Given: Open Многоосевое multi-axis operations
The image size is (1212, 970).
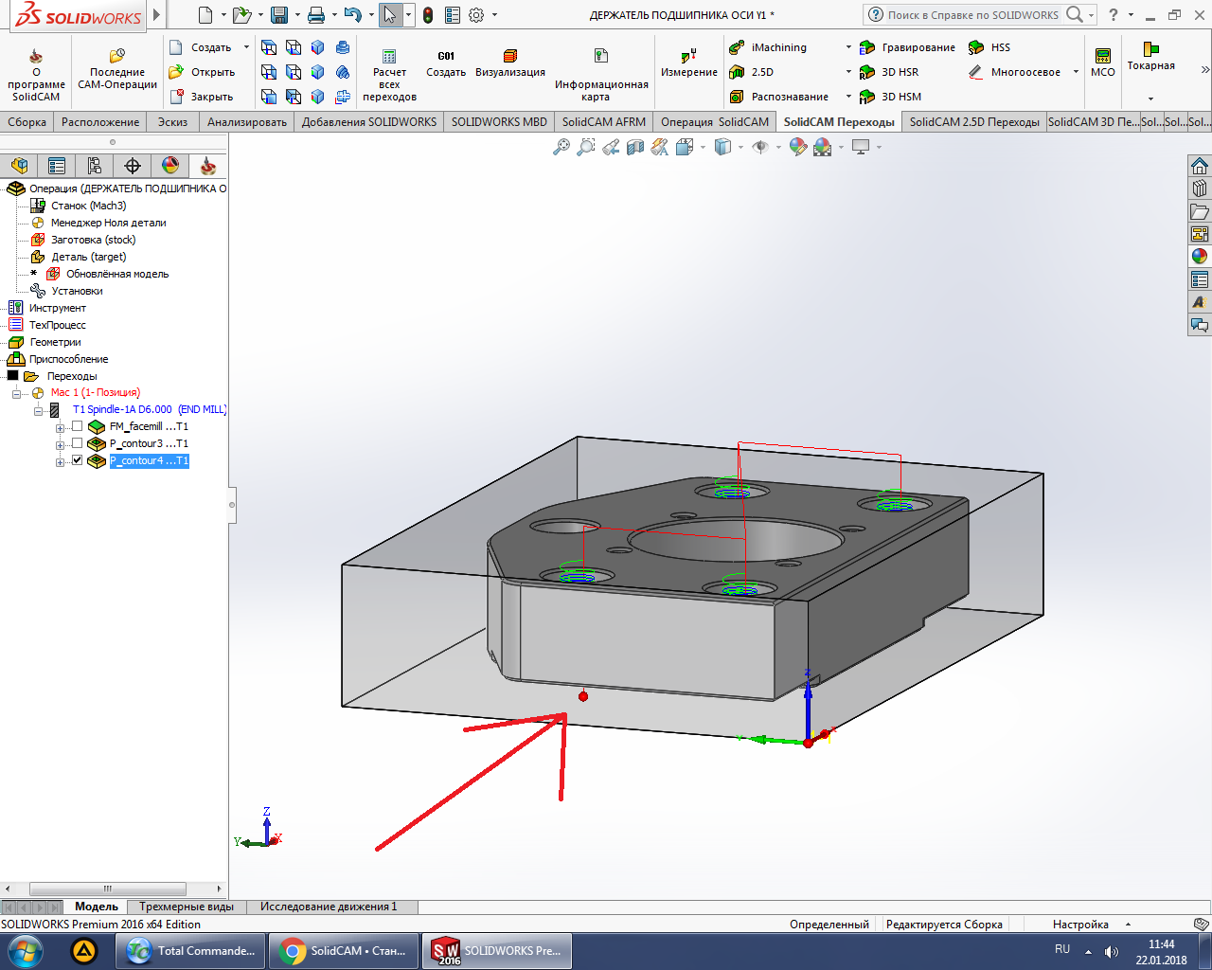Looking at the screenshot, I should click(1014, 72).
